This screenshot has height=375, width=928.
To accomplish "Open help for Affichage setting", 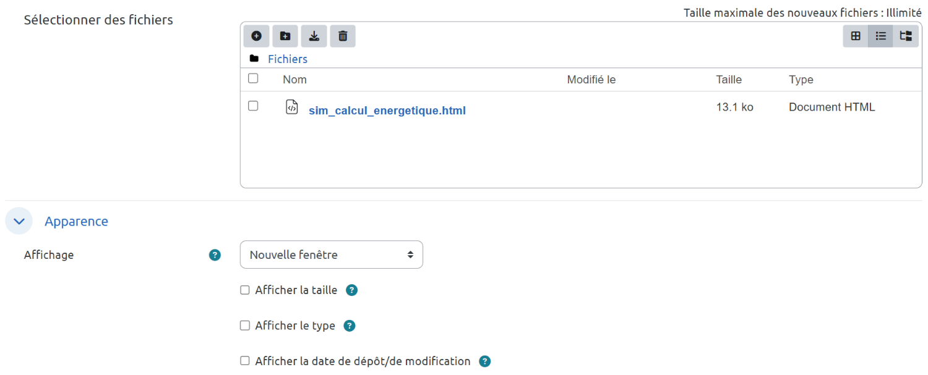I will 215,255.
